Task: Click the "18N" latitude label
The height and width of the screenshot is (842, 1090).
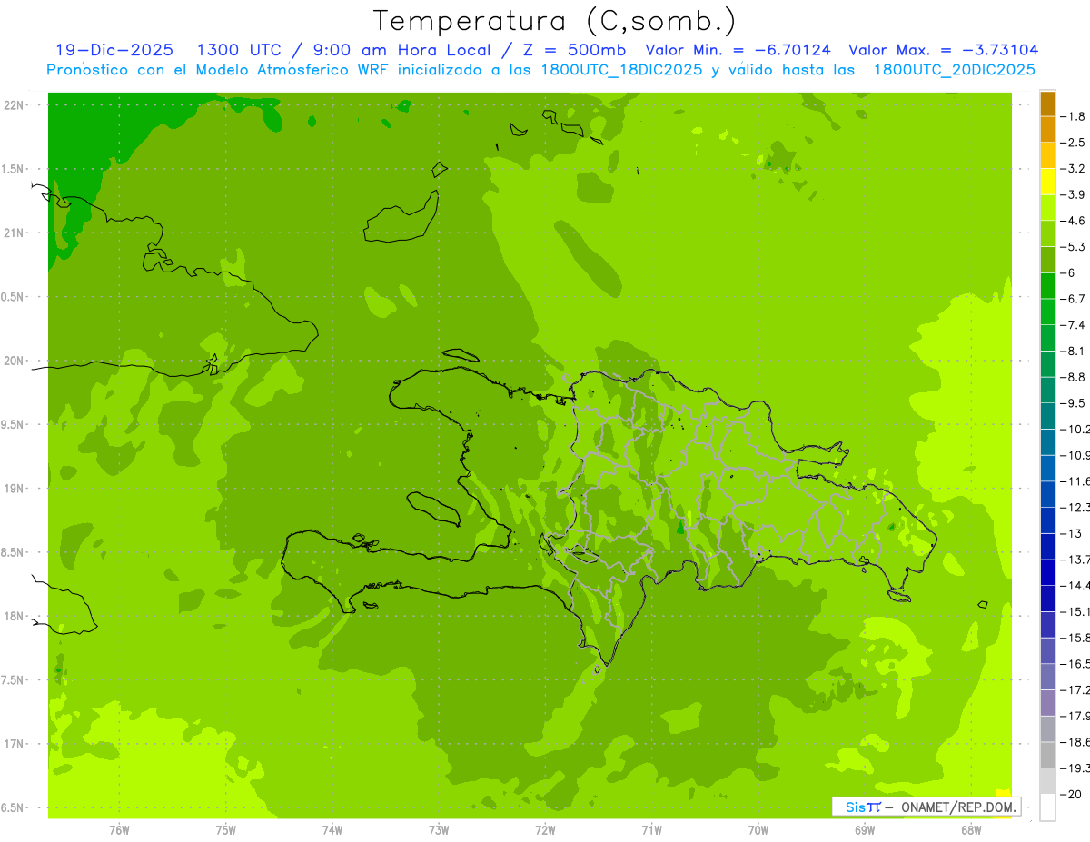Action: (x=13, y=617)
